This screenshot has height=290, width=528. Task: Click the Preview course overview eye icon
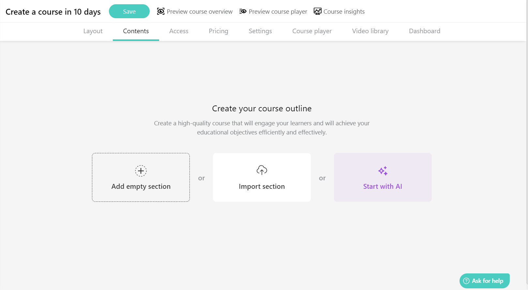click(x=160, y=11)
